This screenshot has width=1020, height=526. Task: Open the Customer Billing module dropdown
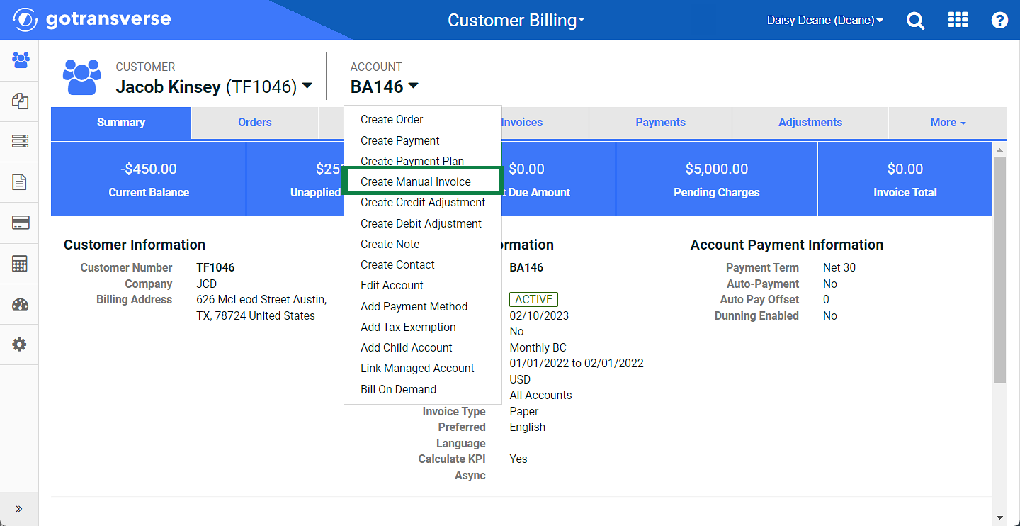(x=516, y=20)
